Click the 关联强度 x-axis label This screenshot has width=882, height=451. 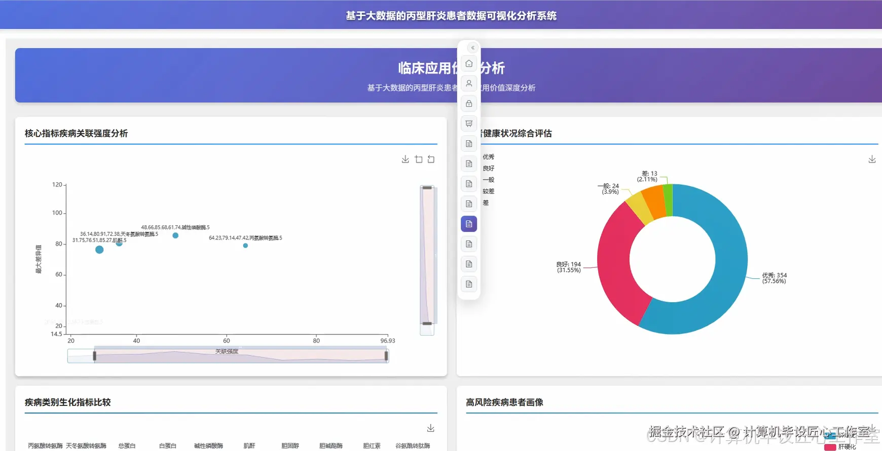(227, 351)
